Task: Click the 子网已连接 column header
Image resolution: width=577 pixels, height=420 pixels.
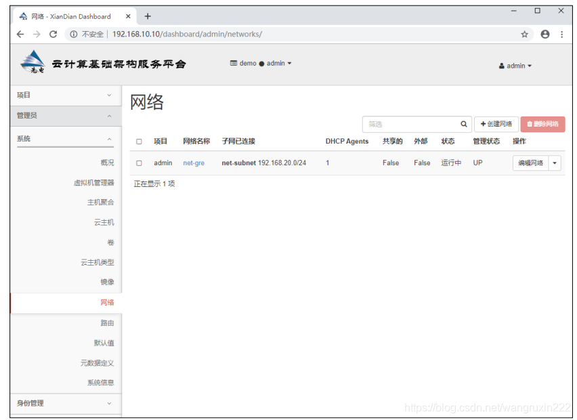Action: 238,142
